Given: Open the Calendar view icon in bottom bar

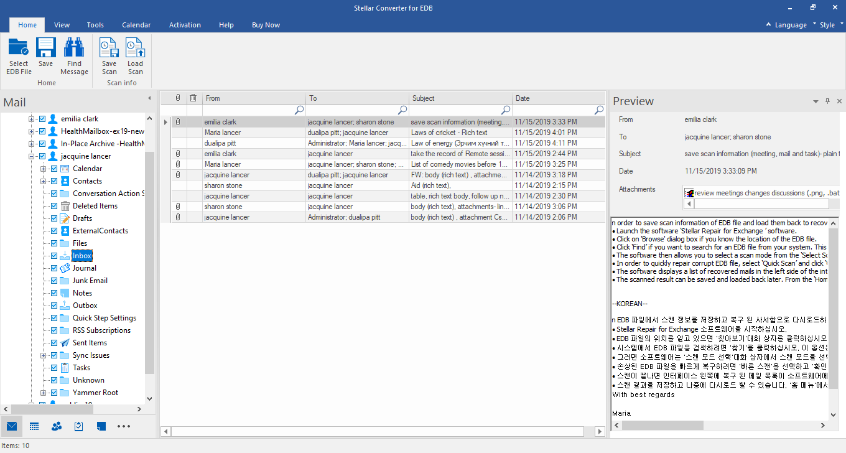Looking at the screenshot, I should (x=34, y=426).
